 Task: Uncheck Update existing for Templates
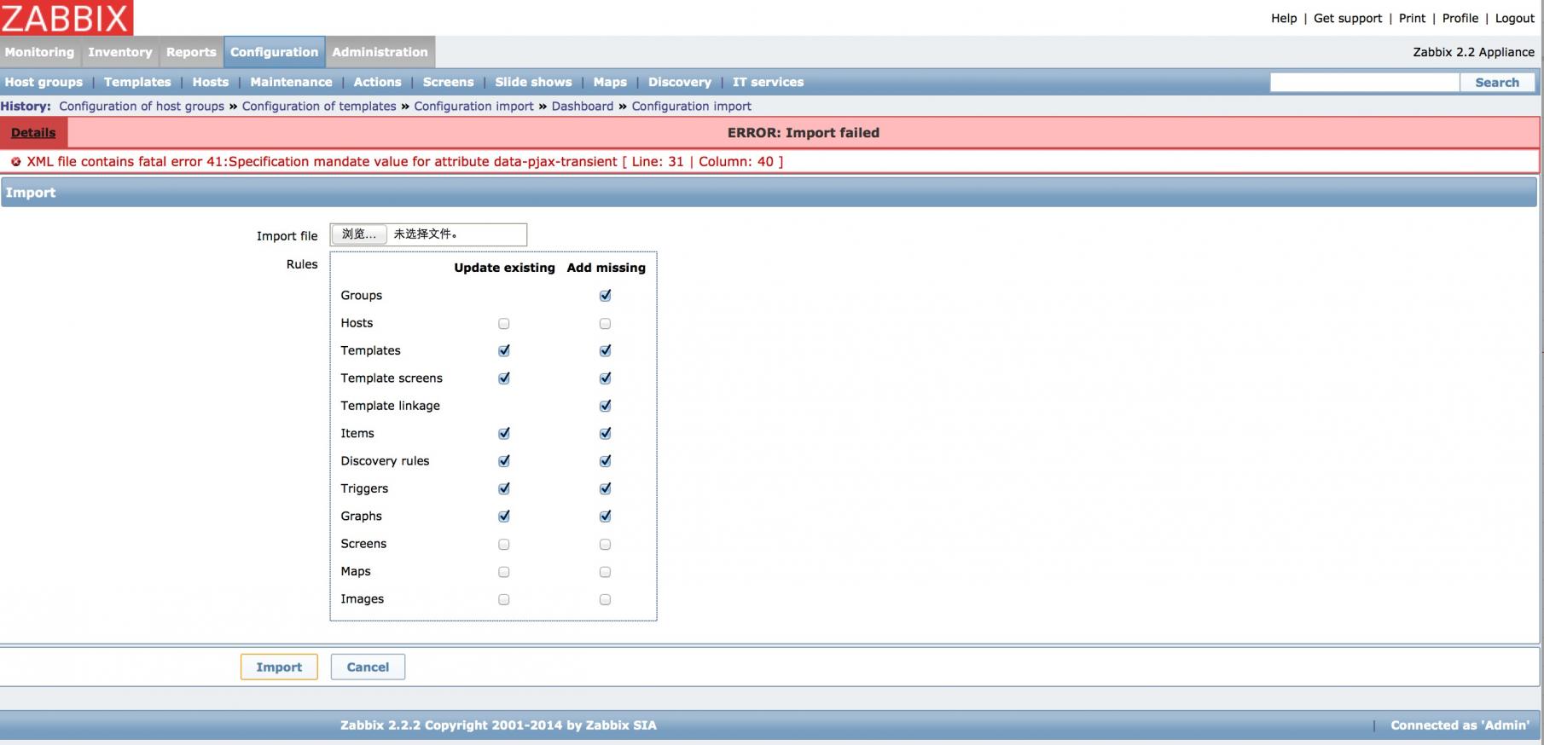(x=503, y=351)
